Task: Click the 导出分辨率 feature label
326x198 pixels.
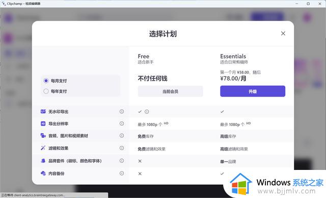Action: coord(58,123)
